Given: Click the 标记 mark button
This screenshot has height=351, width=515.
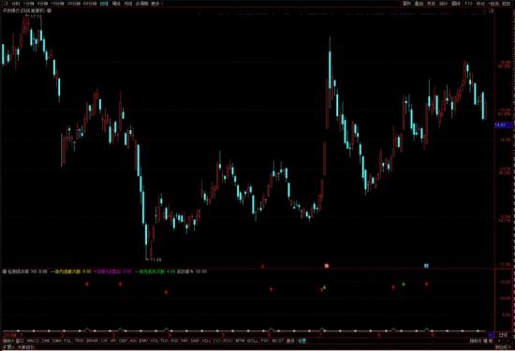Looking at the screenshot, I should click(x=481, y=4).
